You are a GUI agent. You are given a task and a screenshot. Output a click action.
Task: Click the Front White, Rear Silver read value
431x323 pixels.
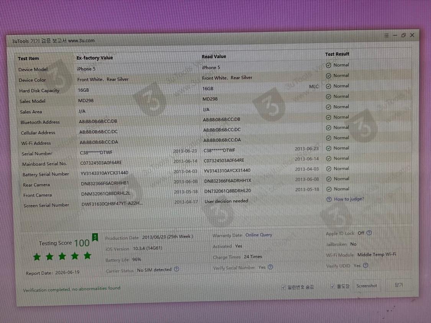point(227,78)
